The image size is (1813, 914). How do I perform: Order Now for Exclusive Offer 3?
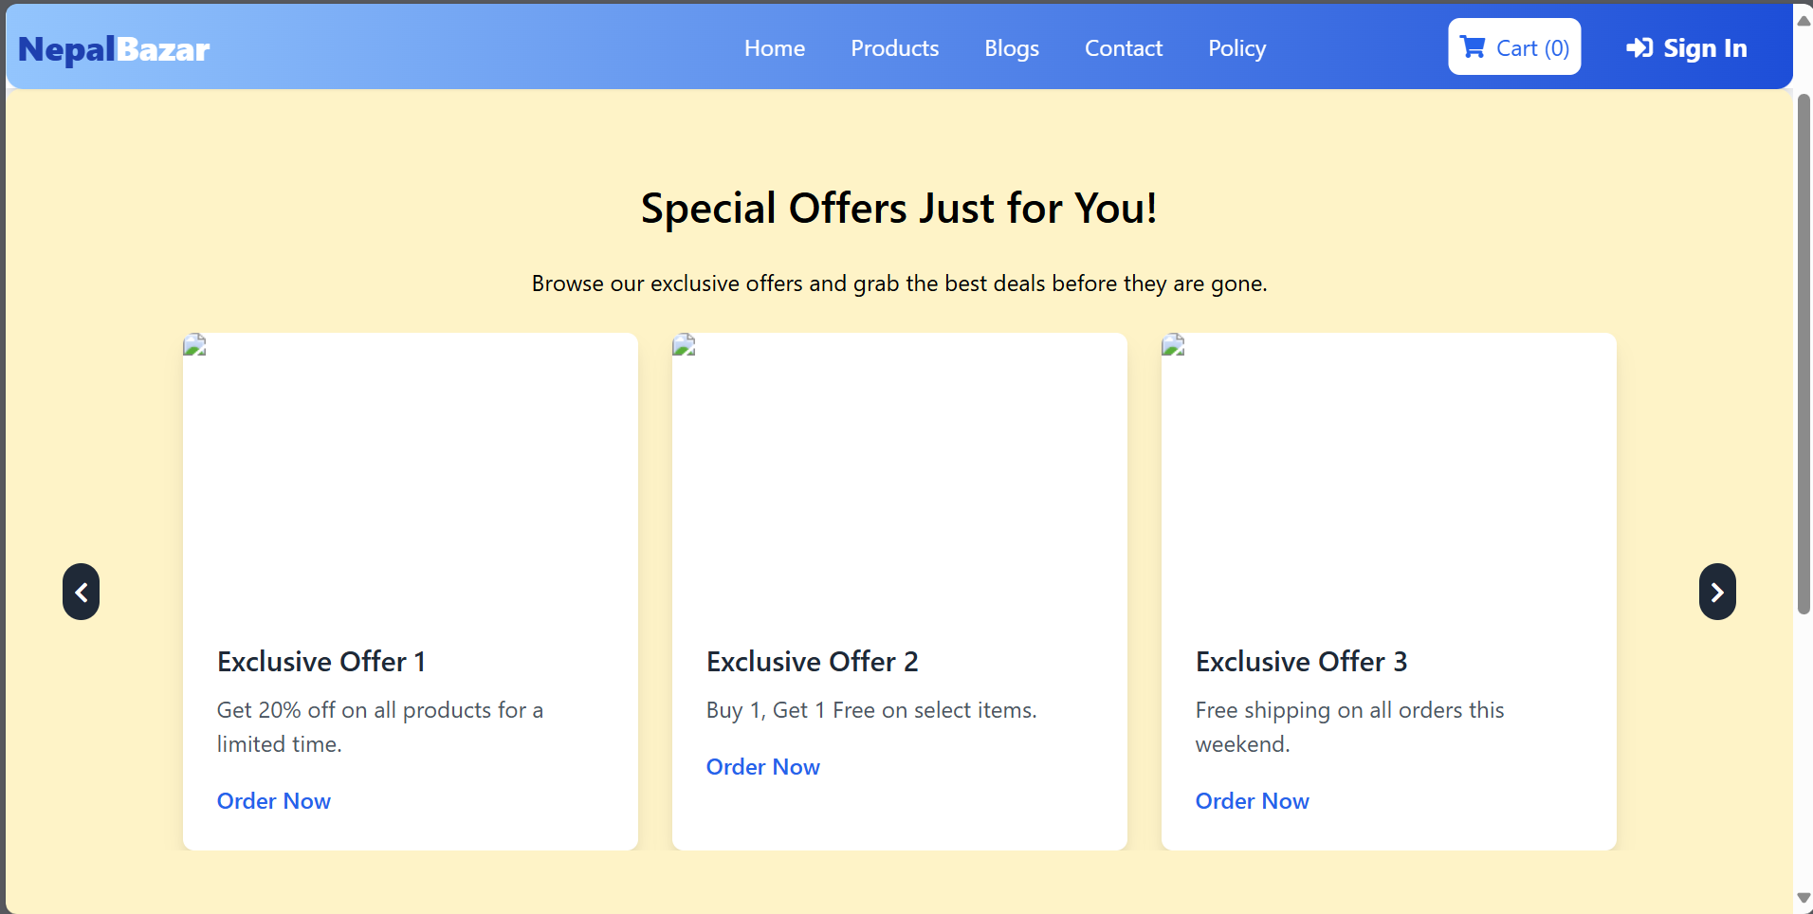pos(1252,801)
